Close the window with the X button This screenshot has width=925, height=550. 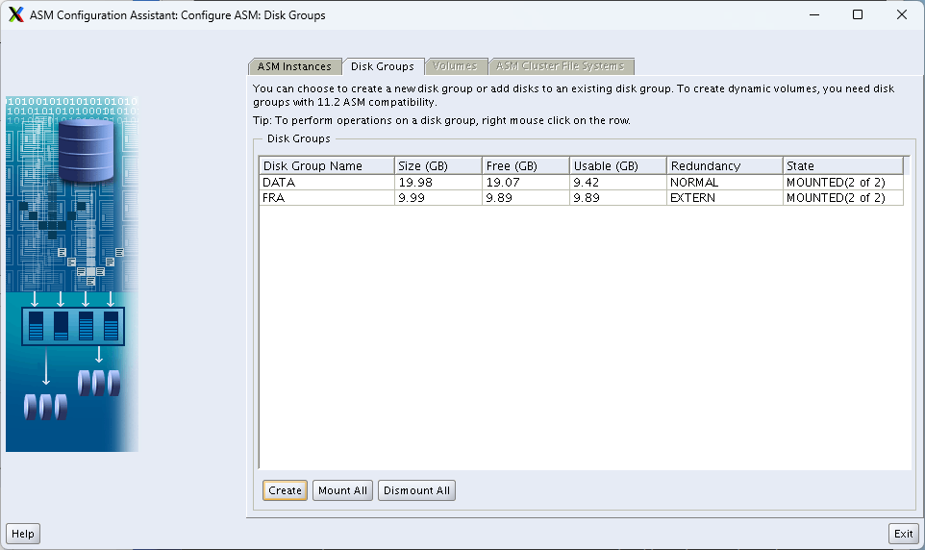point(902,14)
